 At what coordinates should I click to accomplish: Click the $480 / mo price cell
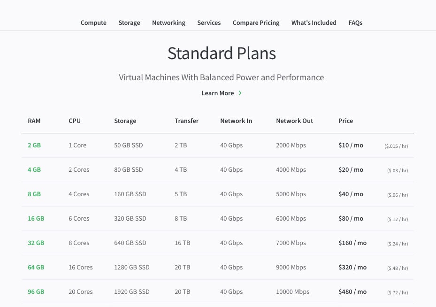[x=352, y=292]
